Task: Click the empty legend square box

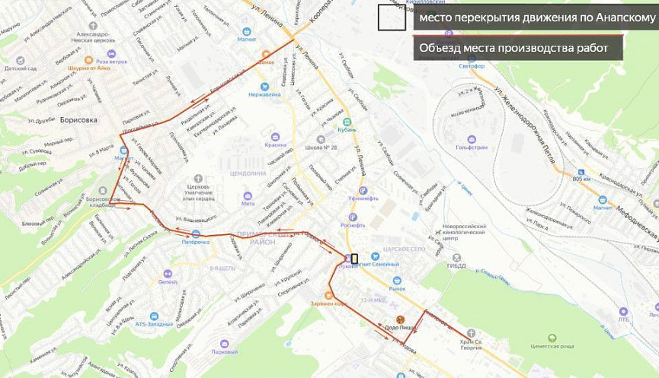Action: [x=392, y=17]
